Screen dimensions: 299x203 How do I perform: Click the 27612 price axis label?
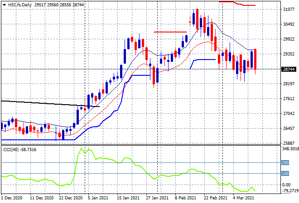289,99
